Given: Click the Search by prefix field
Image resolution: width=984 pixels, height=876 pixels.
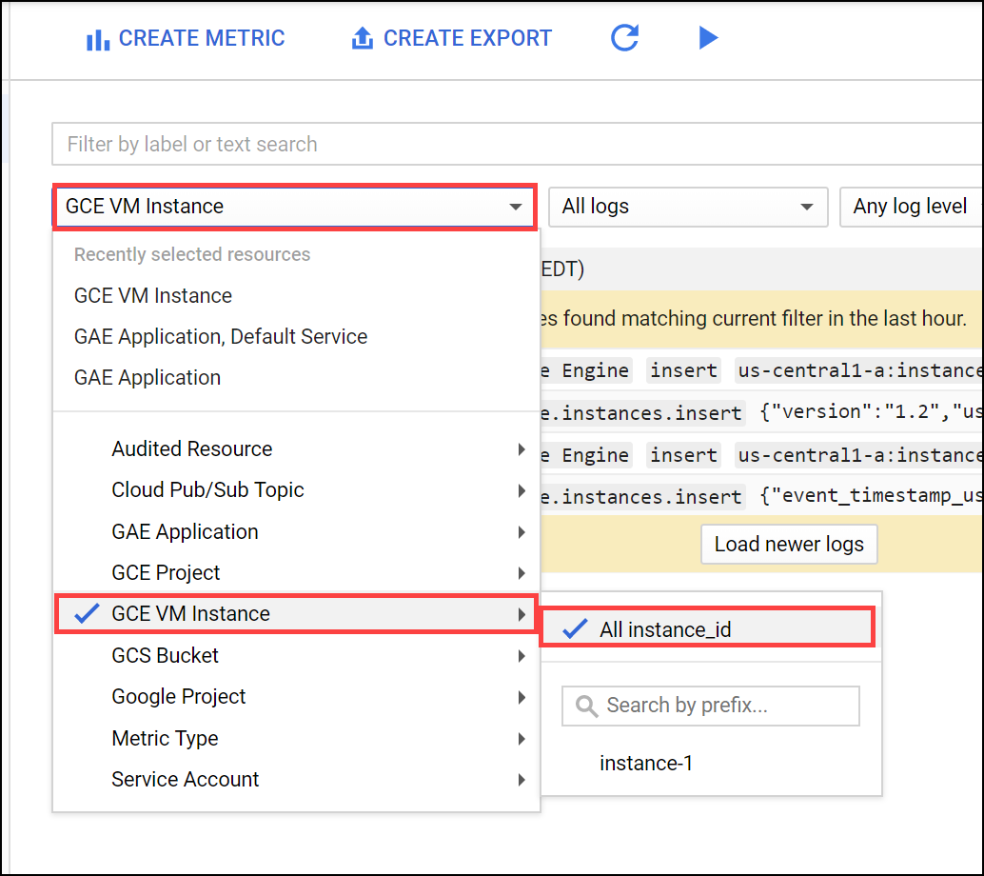Looking at the screenshot, I should [710, 706].
